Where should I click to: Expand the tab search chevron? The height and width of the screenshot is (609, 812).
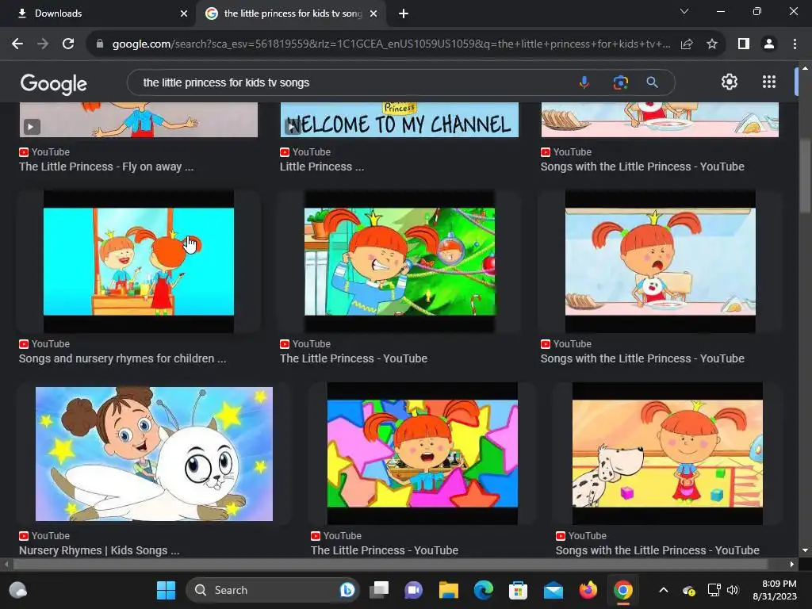click(684, 11)
